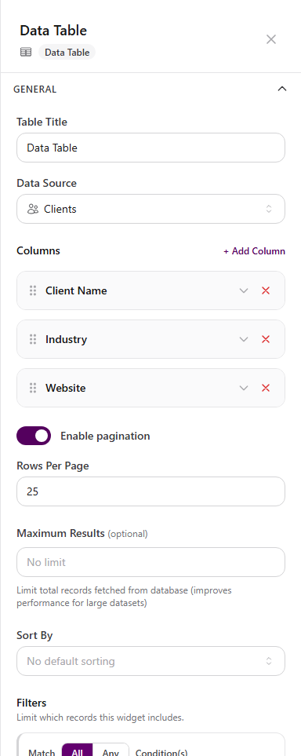The image size is (301, 756).
Task: Open the Sort By dropdown
Action: point(150,661)
